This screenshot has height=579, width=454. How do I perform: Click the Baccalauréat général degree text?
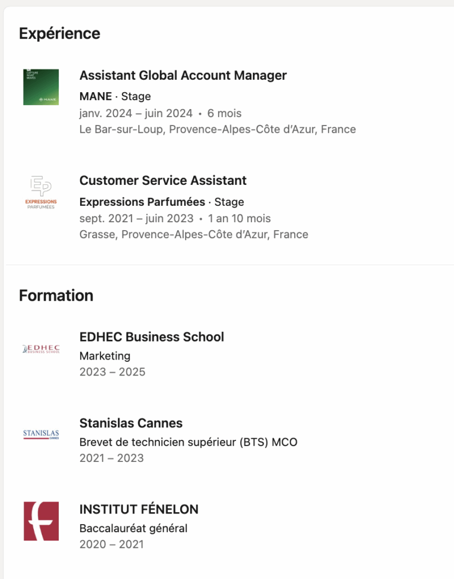133,529
